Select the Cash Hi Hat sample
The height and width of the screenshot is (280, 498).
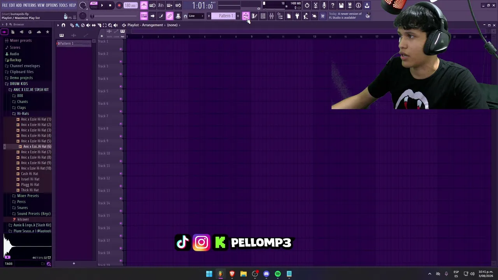pyautogui.click(x=30, y=174)
